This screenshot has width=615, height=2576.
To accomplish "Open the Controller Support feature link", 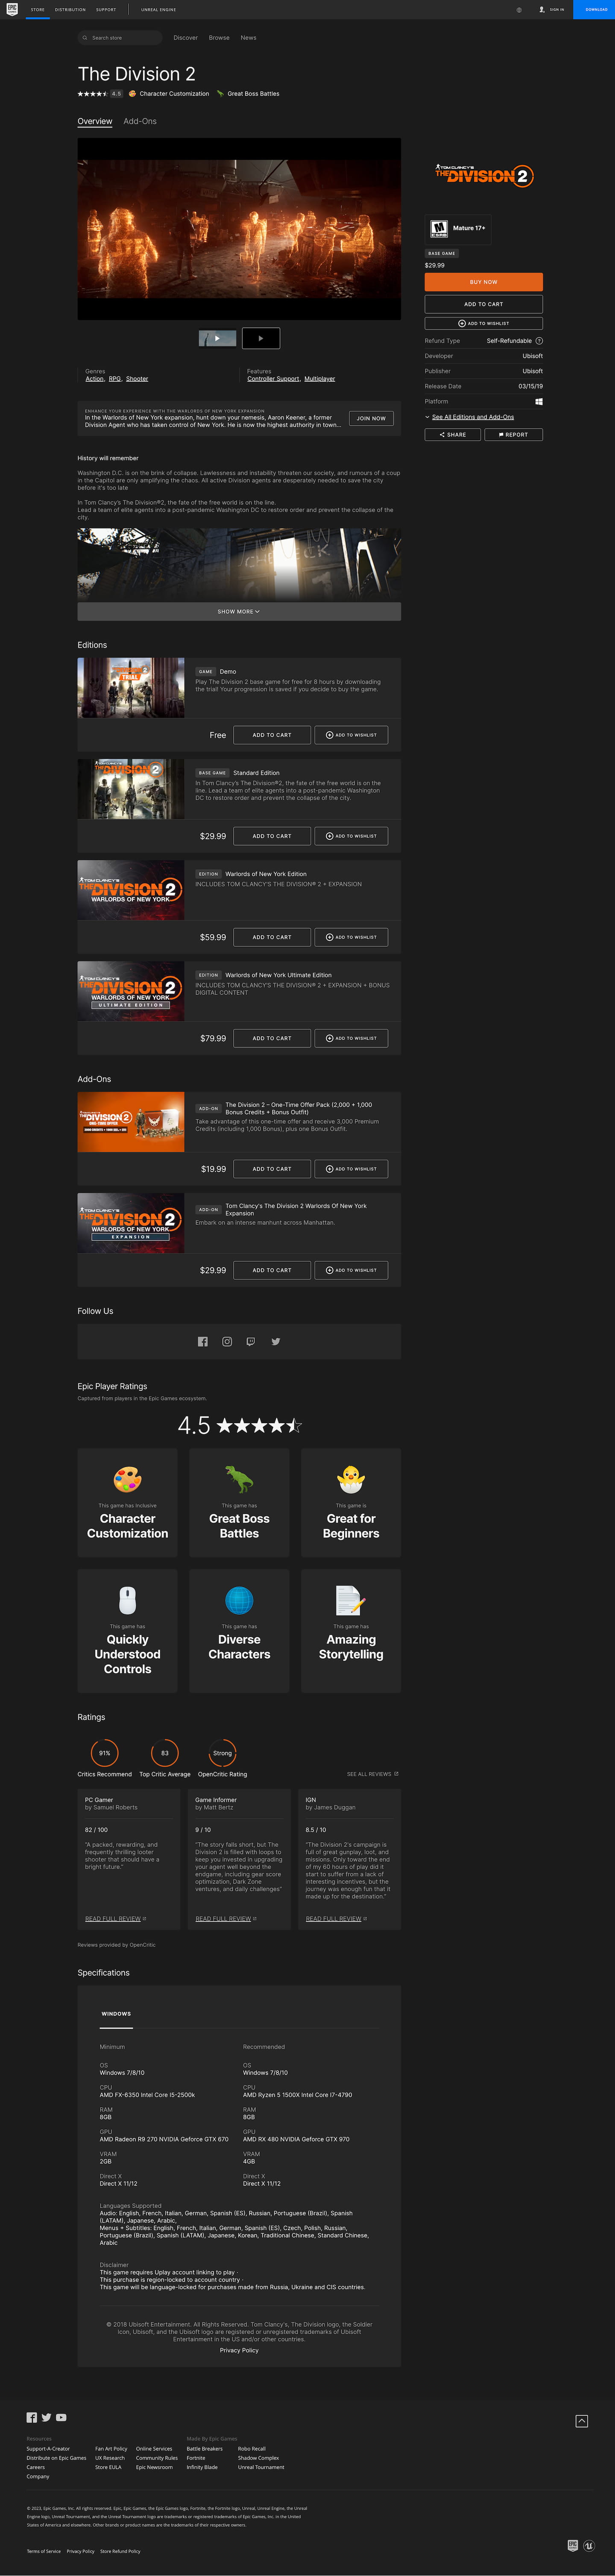I will coord(273,379).
